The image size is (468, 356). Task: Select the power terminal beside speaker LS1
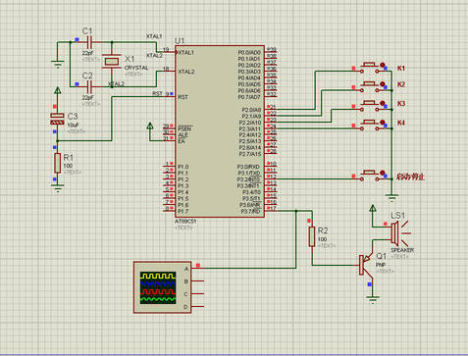(373, 208)
